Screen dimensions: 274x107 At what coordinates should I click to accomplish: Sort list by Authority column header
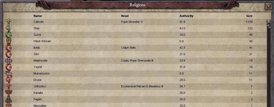186,16
